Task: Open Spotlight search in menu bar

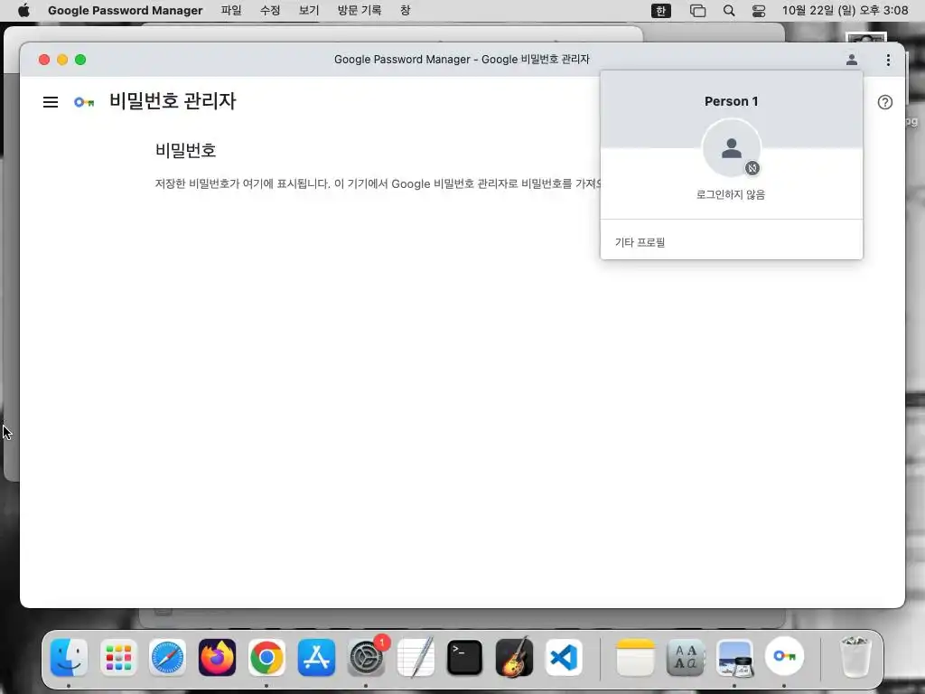Action: tap(729, 11)
